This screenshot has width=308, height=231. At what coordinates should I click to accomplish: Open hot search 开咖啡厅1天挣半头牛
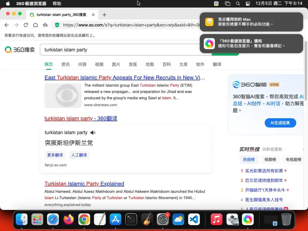tap(265, 190)
